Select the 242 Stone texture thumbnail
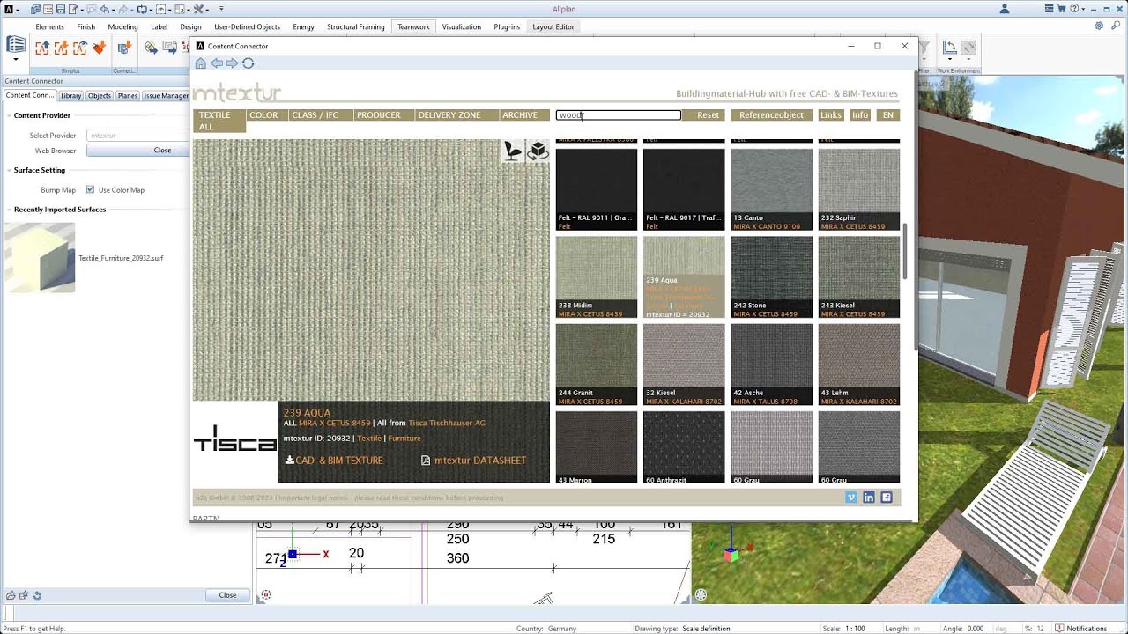This screenshot has height=634, width=1128. [x=771, y=276]
